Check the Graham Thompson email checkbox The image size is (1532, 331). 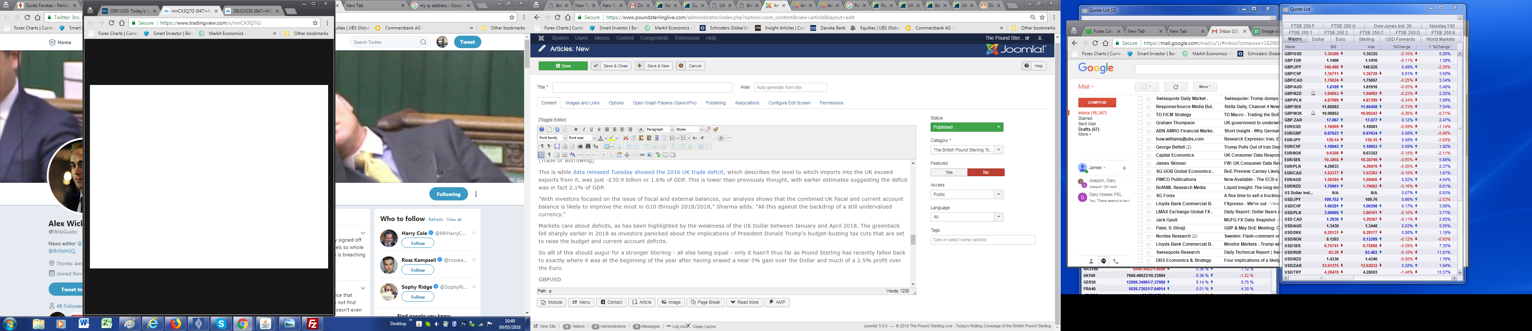point(1140,123)
